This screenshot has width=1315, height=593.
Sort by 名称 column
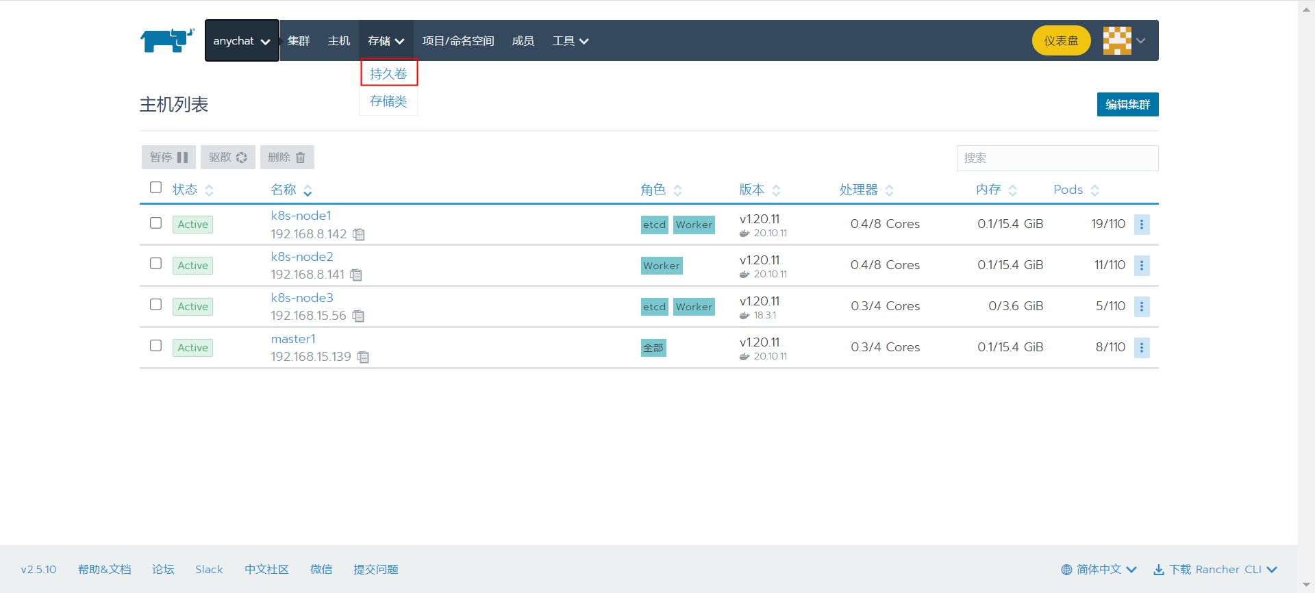point(291,190)
